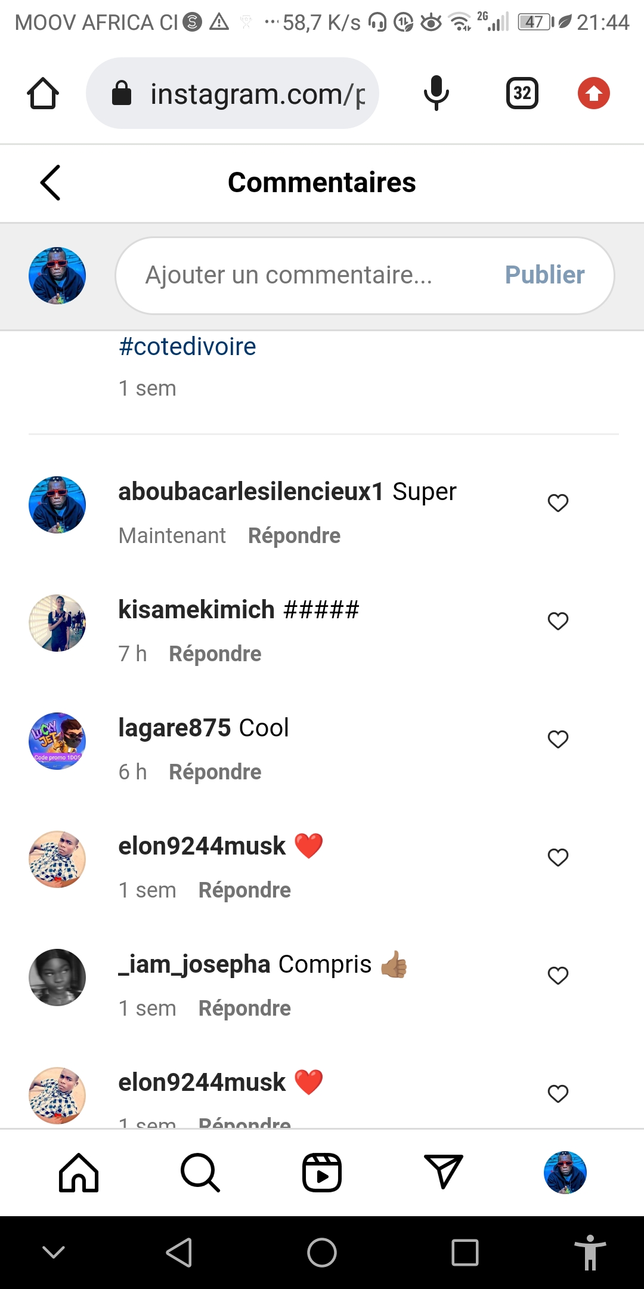The width and height of the screenshot is (644, 1289).
Task: Tap the voice search microphone
Action: click(436, 94)
